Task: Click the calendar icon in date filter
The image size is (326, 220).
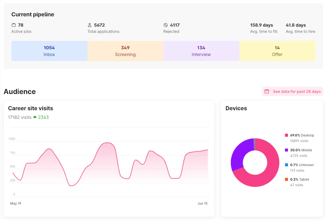Action: (x=267, y=91)
